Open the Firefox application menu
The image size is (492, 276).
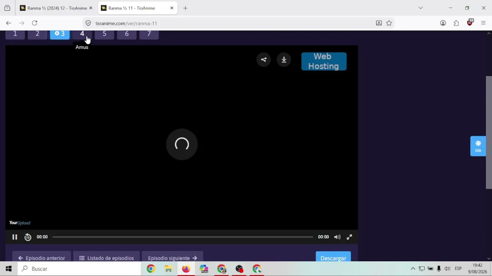(483, 23)
